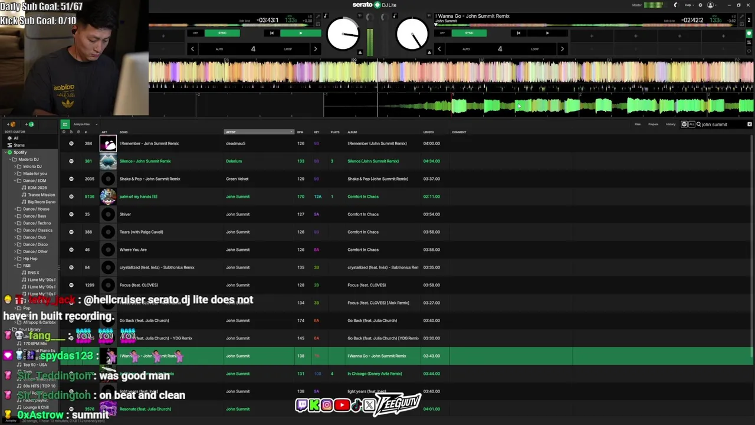Enable AUTO loop on right deck
The height and width of the screenshot is (425, 755).
[466, 49]
